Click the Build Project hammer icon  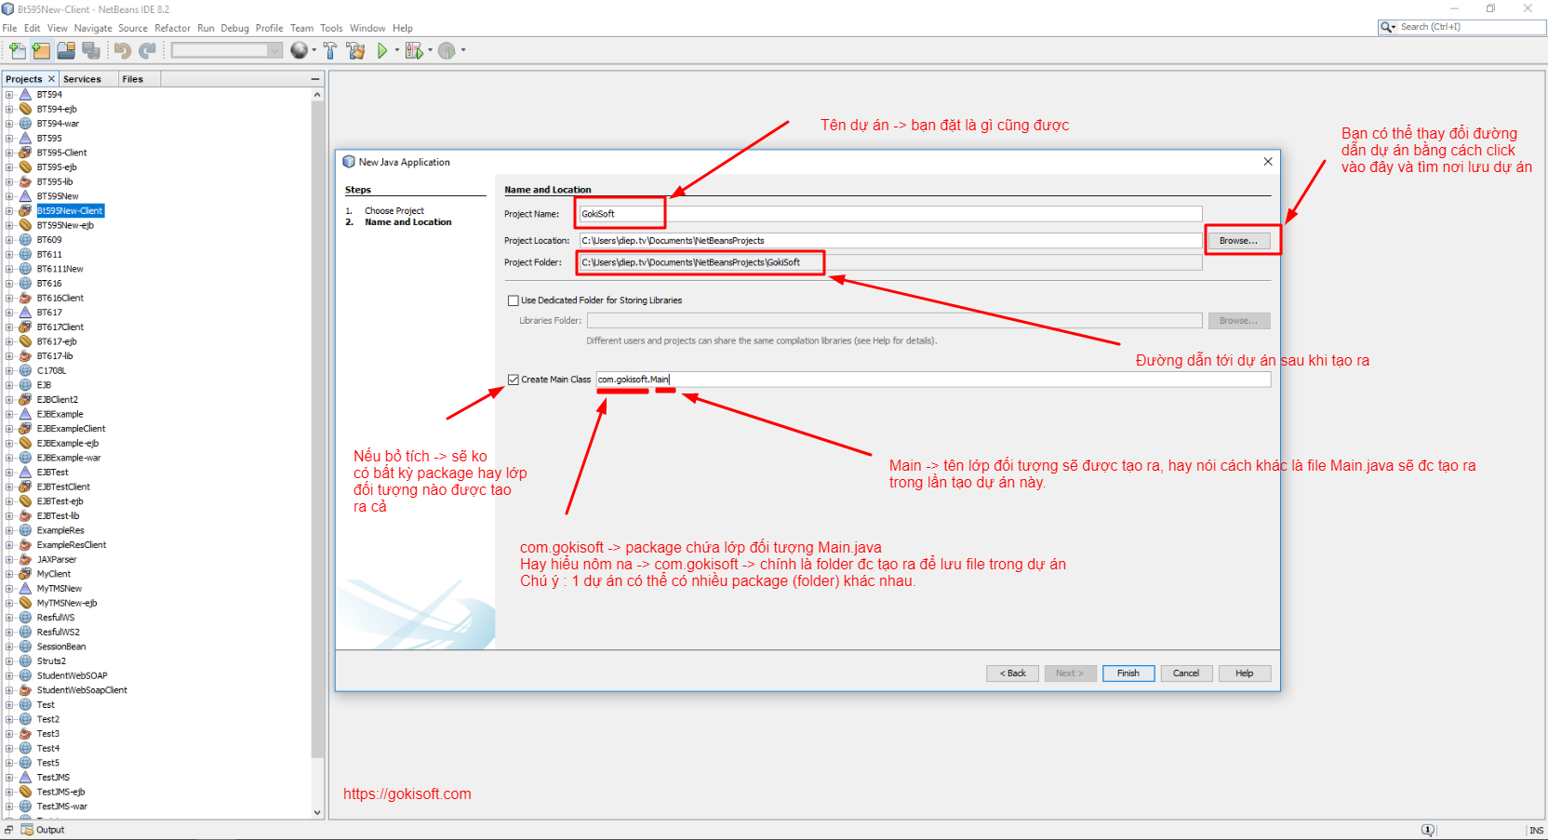[330, 50]
